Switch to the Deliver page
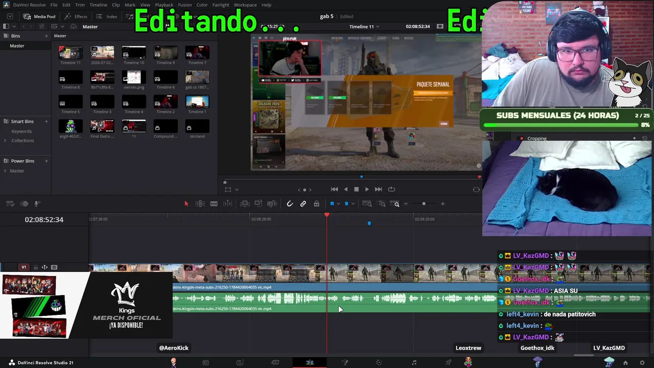The width and height of the screenshot is (654, 368). click(448, 363)
